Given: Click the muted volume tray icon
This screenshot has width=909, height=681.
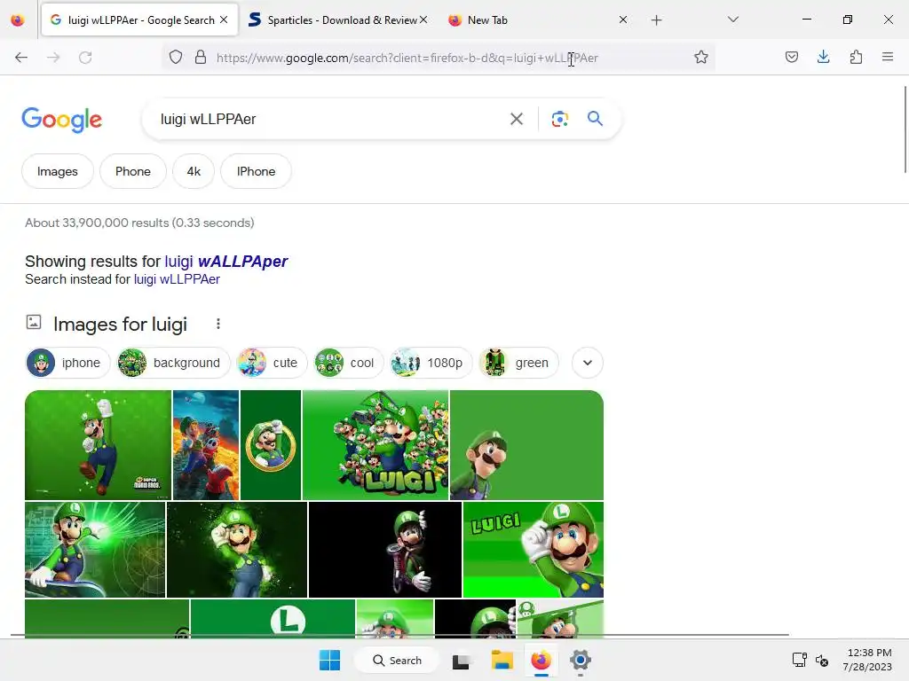Looking at the screenshot, I should click(821, 660).
